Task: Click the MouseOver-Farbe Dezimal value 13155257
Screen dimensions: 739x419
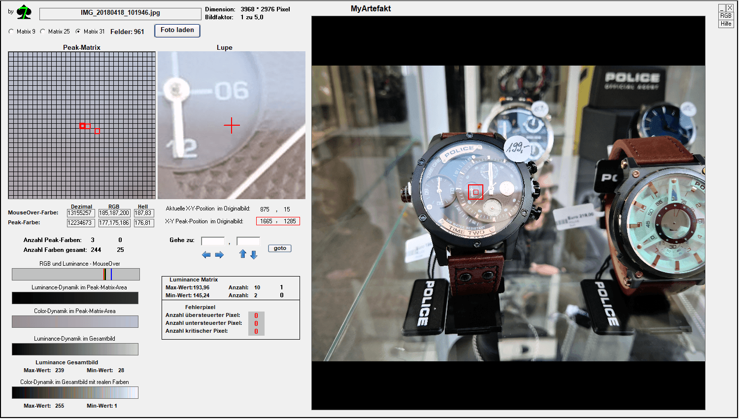Action: [81, 213]
